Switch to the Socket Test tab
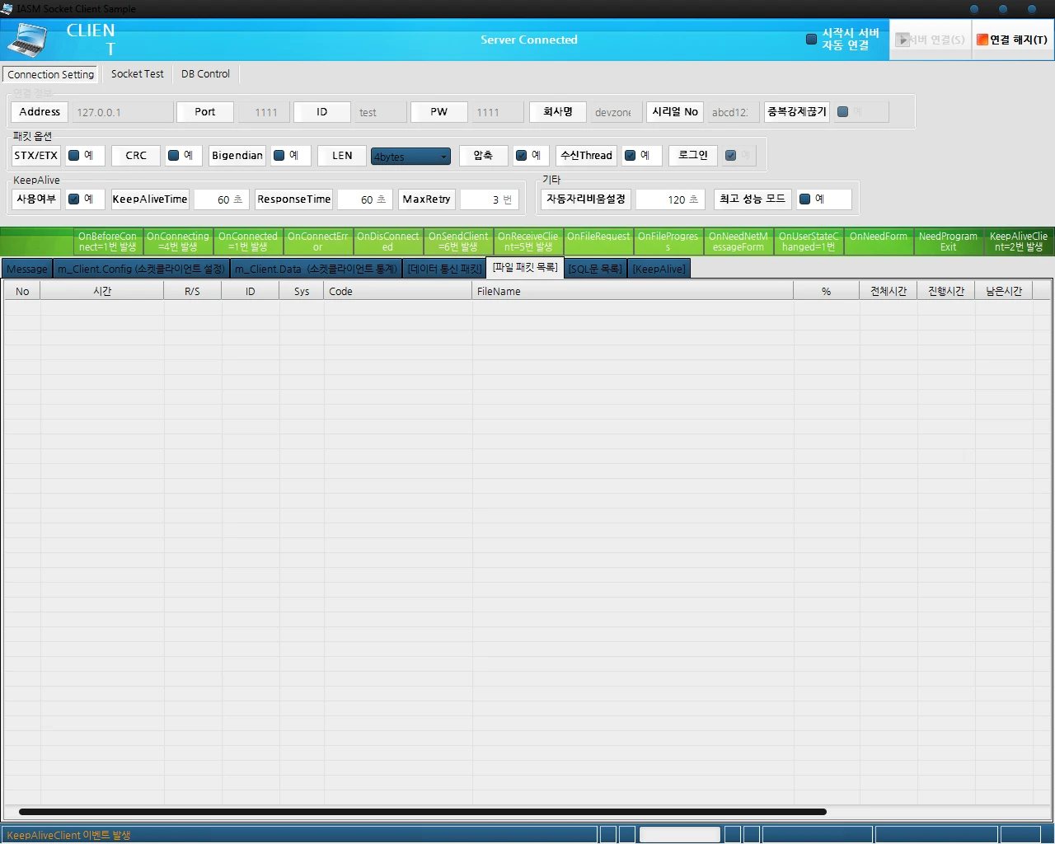The height and width of the screenshot is (844, 1055). pos(138,74)
